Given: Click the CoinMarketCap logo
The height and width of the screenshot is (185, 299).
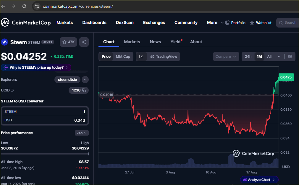Looking at the screenshot, I should click(26, 22).
